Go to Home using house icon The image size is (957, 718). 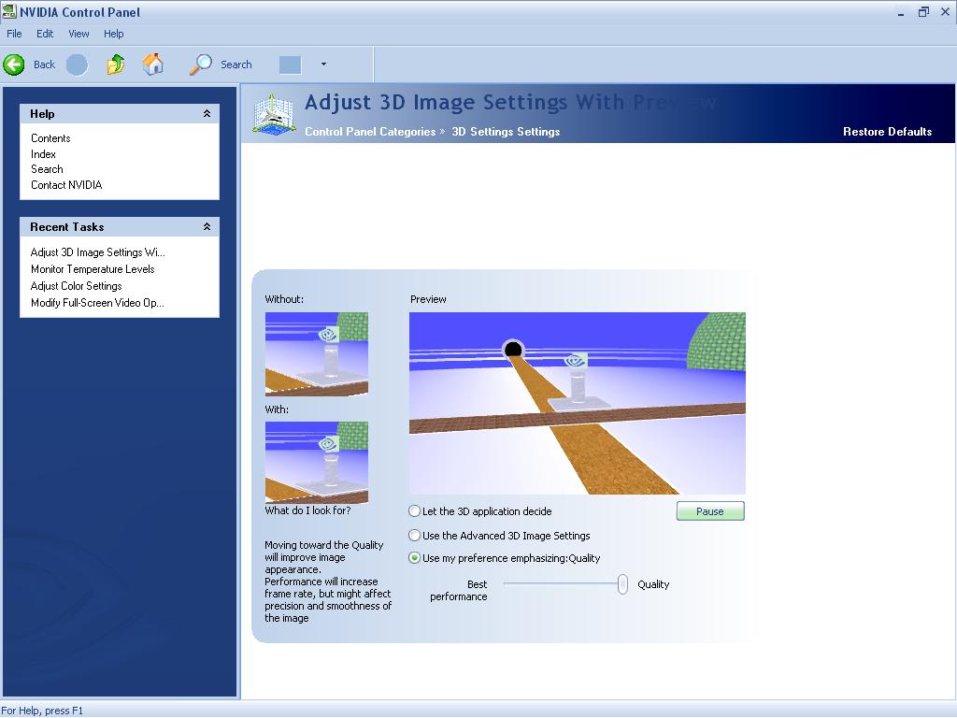(x=152, y=65)
